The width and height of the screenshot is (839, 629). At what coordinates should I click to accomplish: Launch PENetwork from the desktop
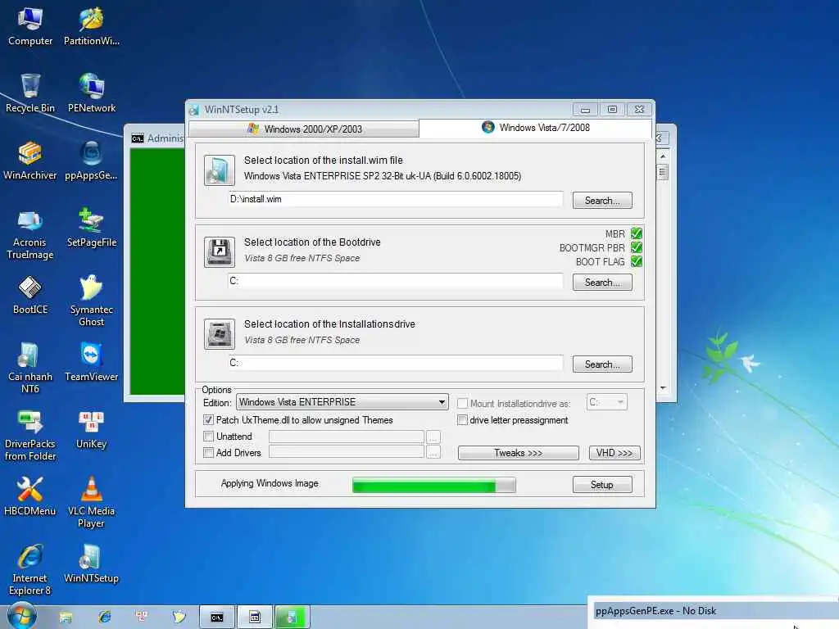tap(92, 93)
